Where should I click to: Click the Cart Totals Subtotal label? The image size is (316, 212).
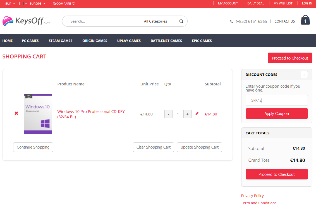tap(256, 149)
